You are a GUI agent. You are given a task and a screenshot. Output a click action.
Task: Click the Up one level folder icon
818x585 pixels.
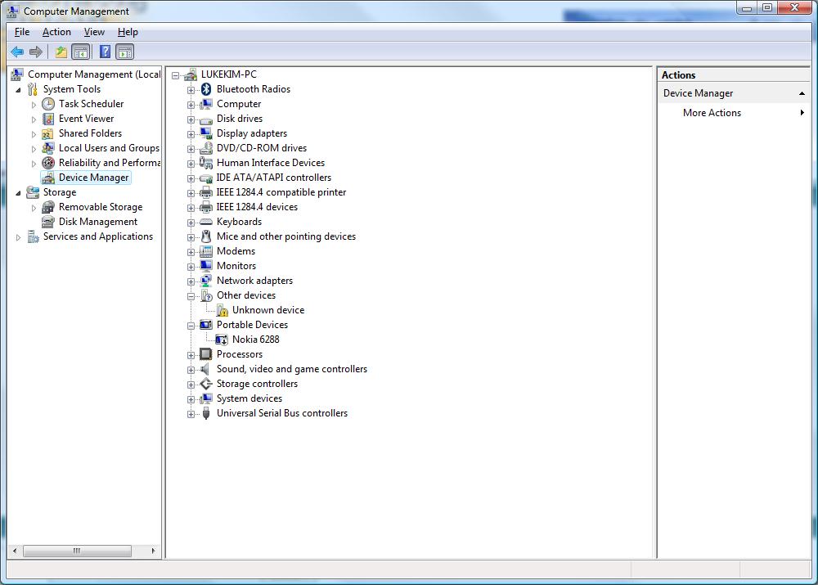(61, 52)
